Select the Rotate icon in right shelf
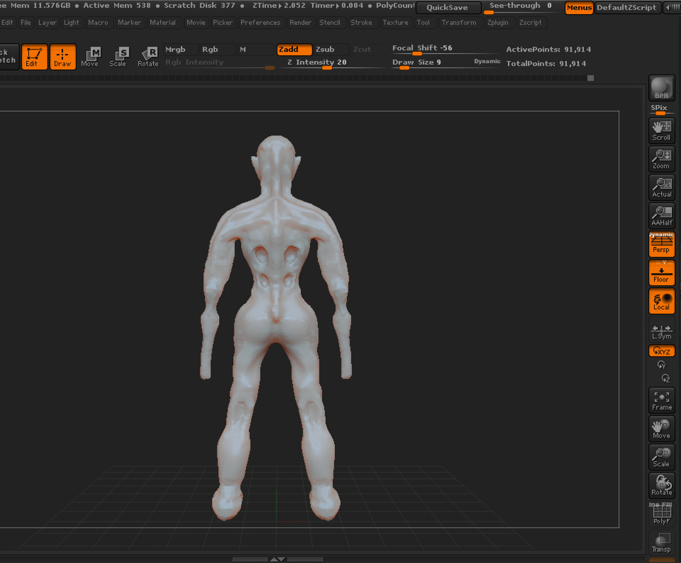The height and width of the screenshot is (563, 681). pos(662,485)
